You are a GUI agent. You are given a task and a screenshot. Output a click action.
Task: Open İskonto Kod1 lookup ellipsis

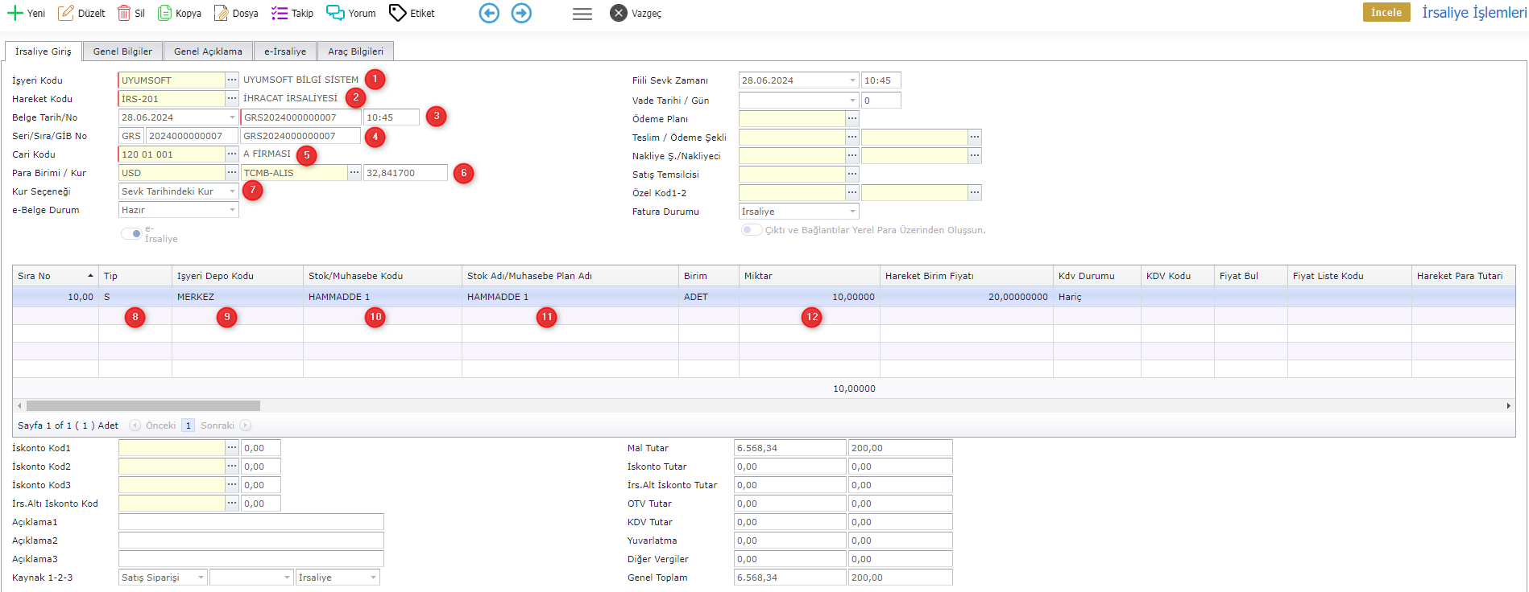[232, 447]
